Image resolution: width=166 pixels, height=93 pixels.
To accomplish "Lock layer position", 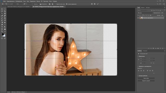I will pos(147,15).
